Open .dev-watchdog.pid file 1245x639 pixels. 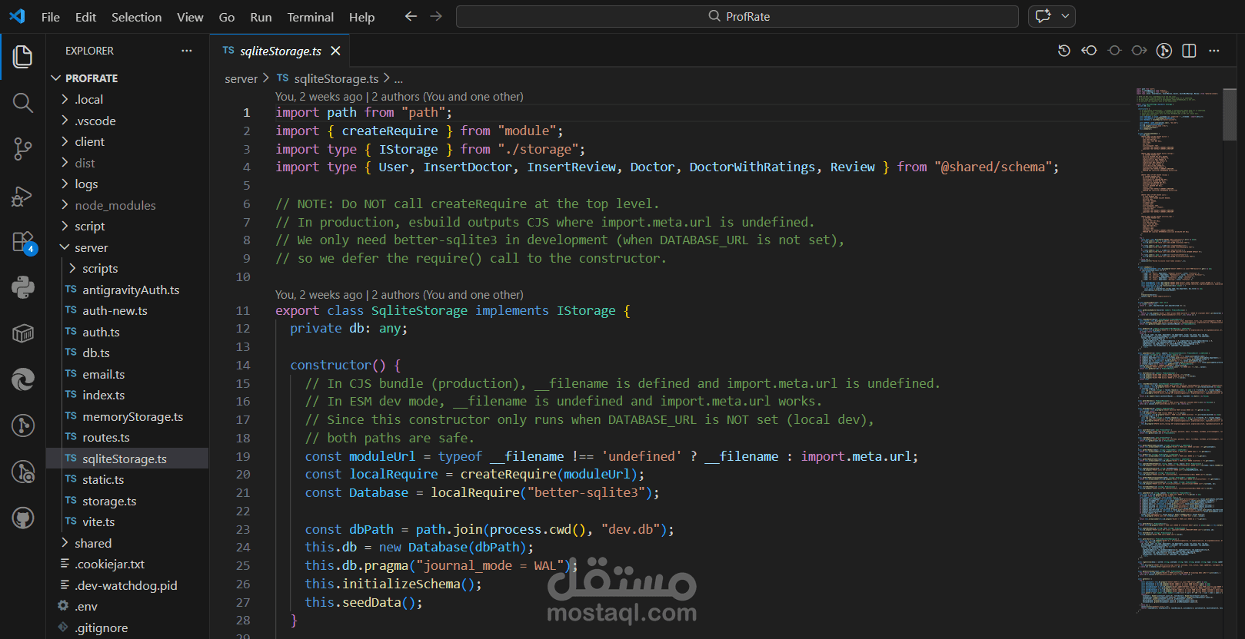(128, 585)
